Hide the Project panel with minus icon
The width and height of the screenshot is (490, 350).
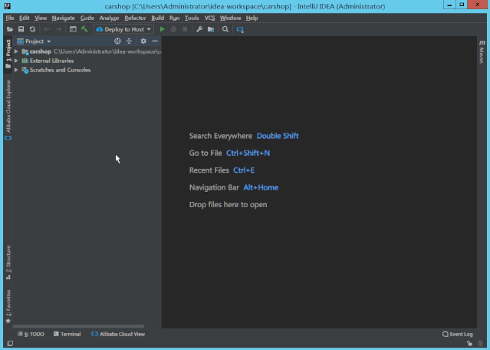pos(154,41)
